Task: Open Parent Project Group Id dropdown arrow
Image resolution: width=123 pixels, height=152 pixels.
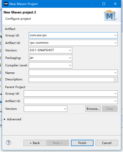Action: click(x=115, y=94)
